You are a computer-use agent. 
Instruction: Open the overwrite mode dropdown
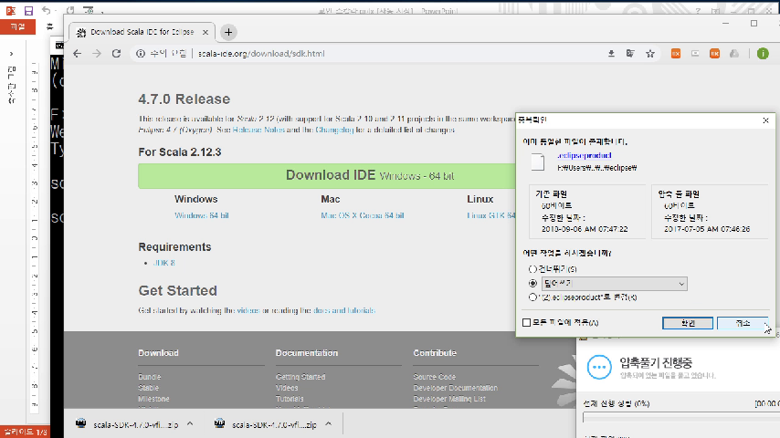615,284
